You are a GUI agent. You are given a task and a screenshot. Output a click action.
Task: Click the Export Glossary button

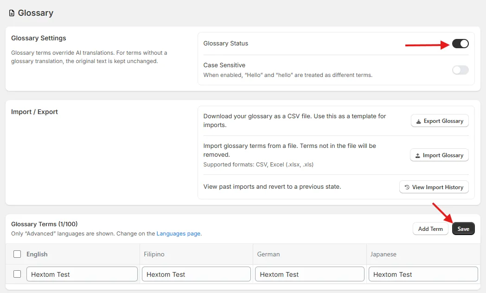point(440,121)
